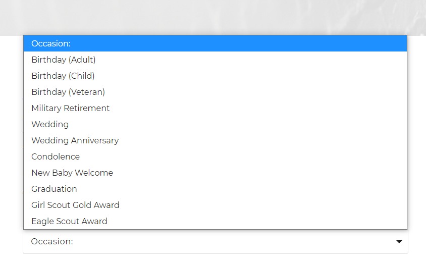Select Military Retirement from the list
This screenshot has width=426, height=264.
pyautogui.click(x=215, y=108)
